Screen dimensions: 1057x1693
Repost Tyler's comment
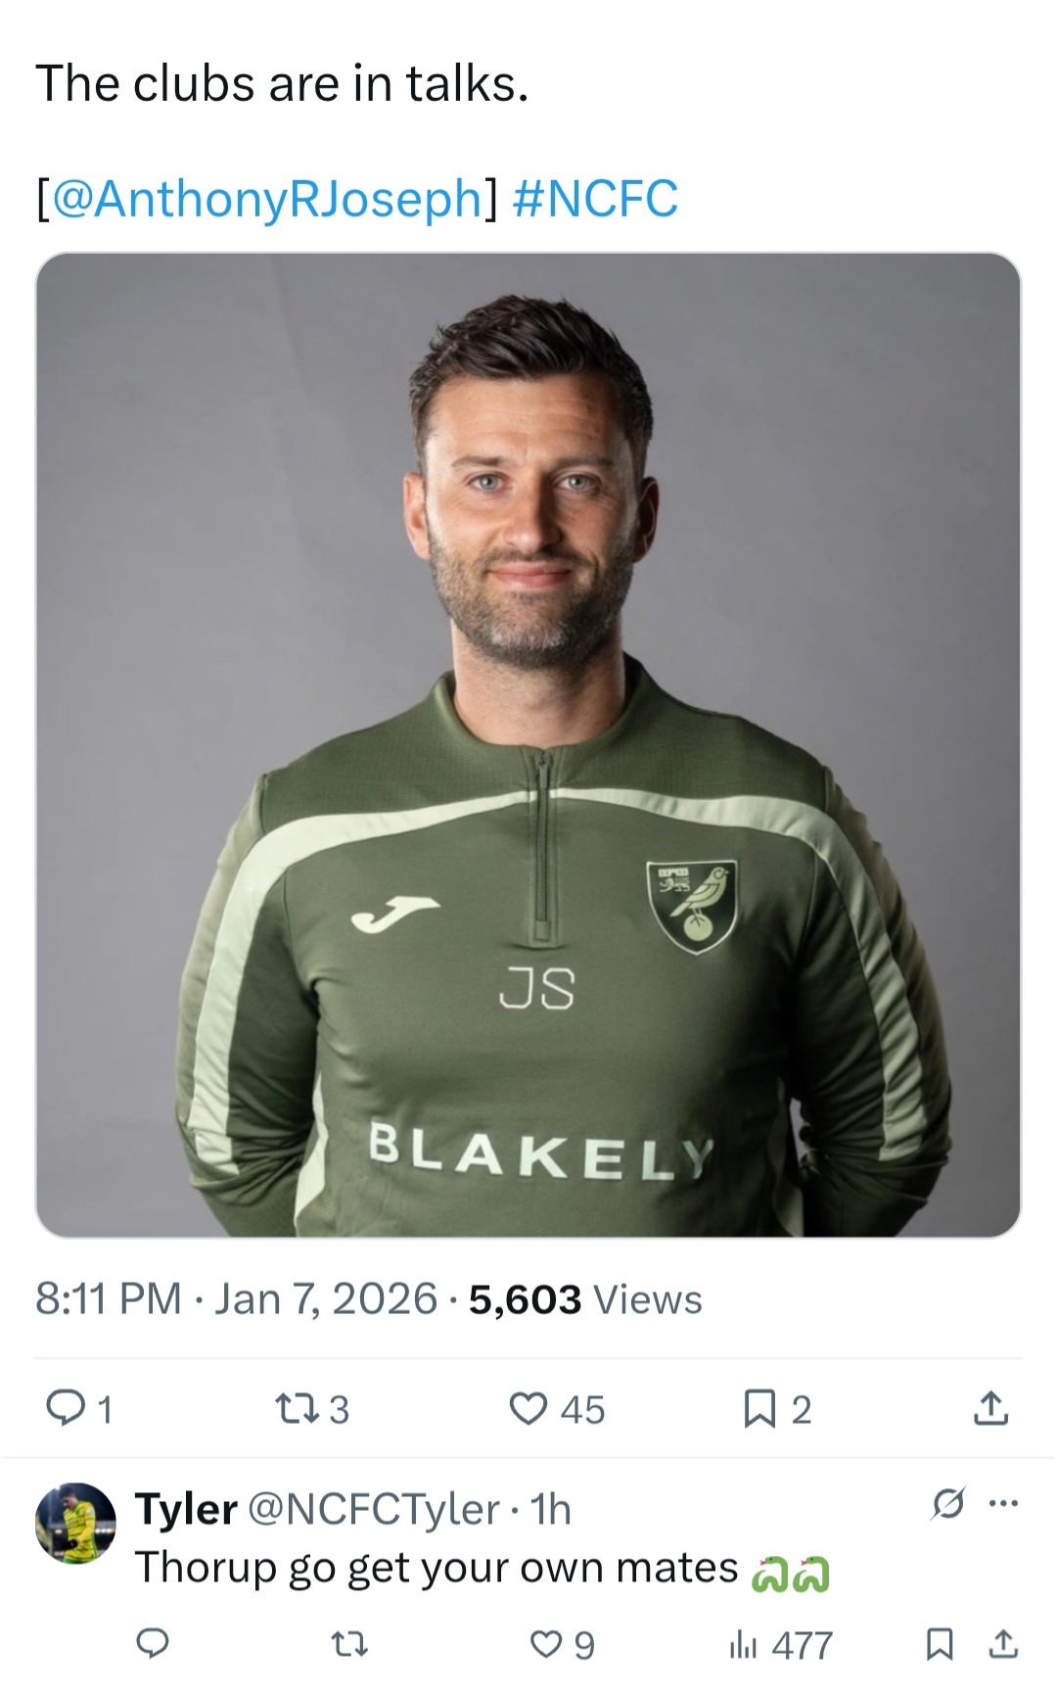pyautogui.click(x=349, y=1644)
